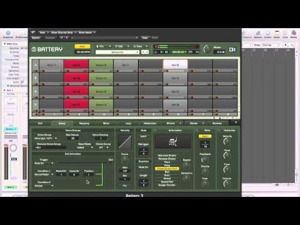This screenshot has width=300, height=225.
Task: Adjust the Dynamics knob in Articulation
Action: pyautogui.click(x=186, y=178)
